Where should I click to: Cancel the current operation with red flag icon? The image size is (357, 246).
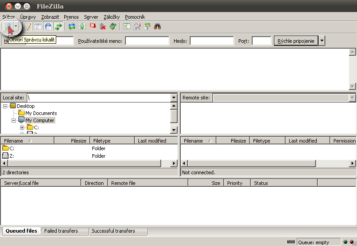(92, 27)
